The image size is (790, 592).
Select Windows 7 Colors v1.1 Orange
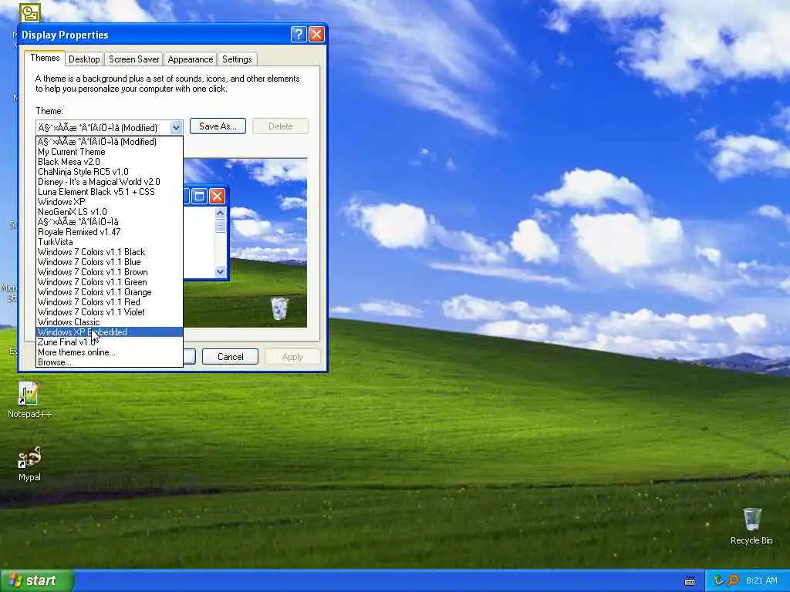coord(110,292)
